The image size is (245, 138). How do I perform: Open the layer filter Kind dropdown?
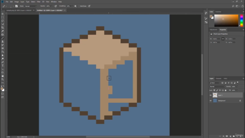click(x=215, y=83)
